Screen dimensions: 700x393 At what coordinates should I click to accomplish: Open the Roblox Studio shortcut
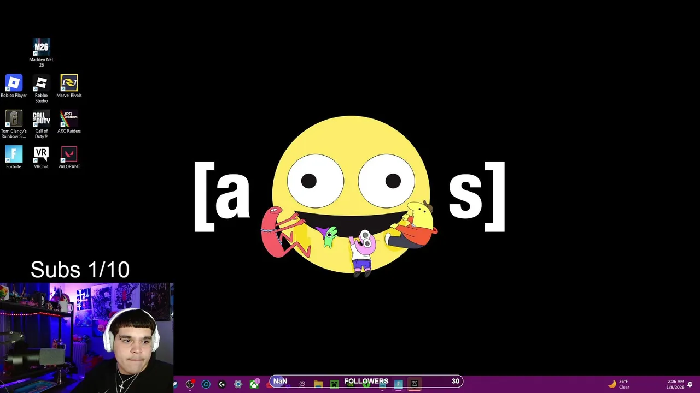(42, 88)
